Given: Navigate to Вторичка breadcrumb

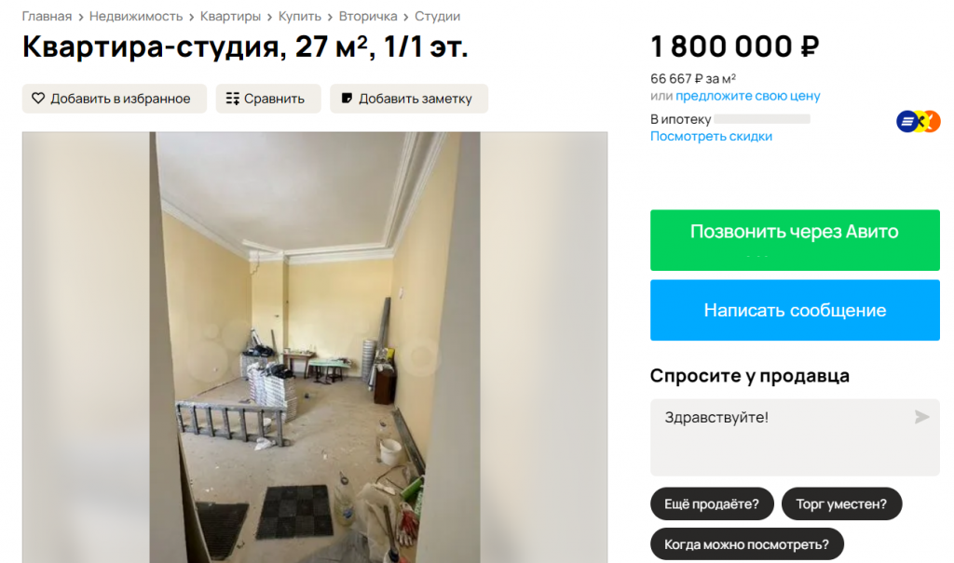Looking at the screenshot, I should [x=368, y=17].
